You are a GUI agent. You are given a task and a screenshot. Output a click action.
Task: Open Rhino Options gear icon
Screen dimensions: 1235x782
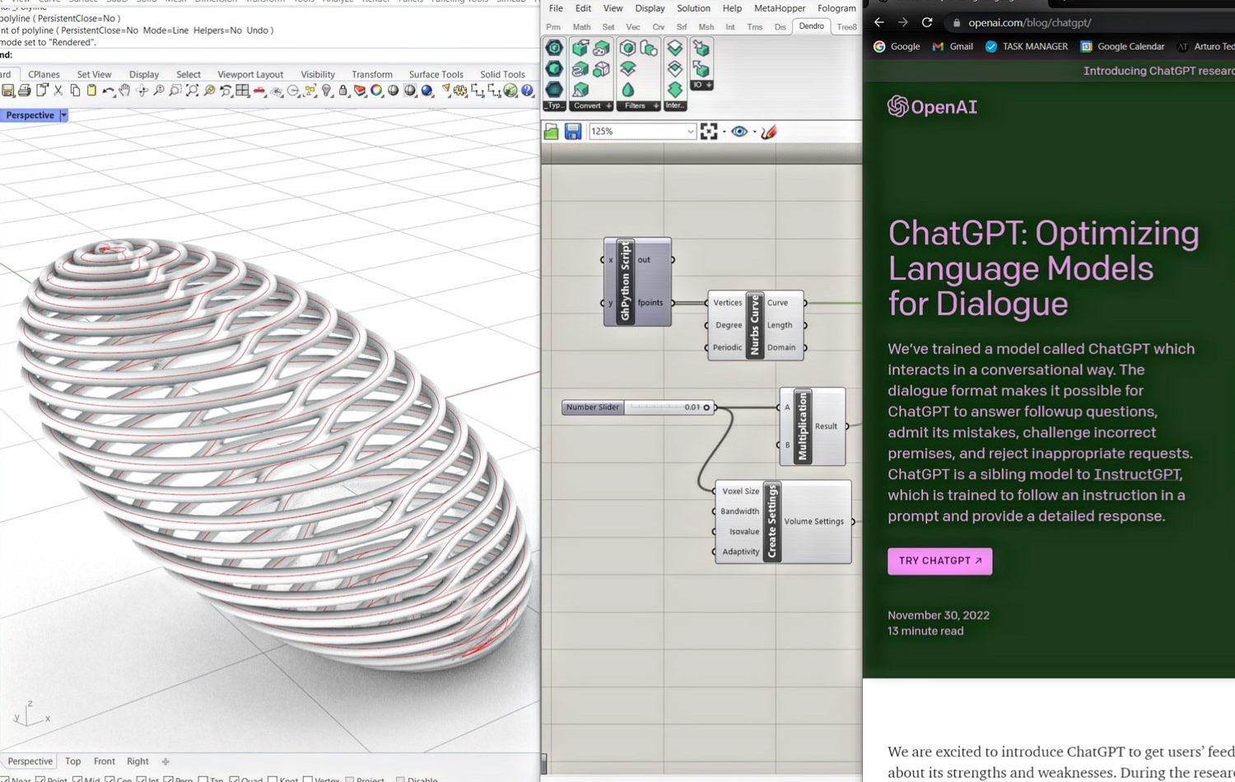[460, 91]
